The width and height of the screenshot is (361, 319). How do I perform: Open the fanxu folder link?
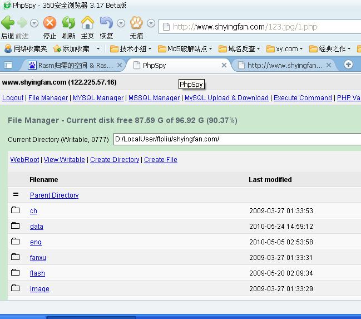(38, 257)
